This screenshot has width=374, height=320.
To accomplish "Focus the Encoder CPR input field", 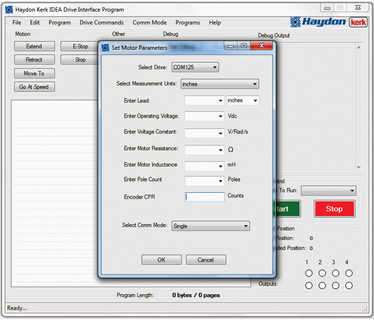I will pyautogui.click(x=204, y=197).
